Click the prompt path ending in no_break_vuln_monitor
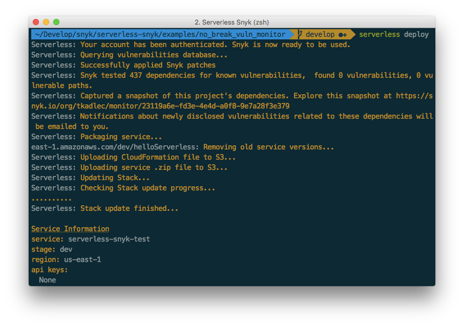 tap(160, 35)
